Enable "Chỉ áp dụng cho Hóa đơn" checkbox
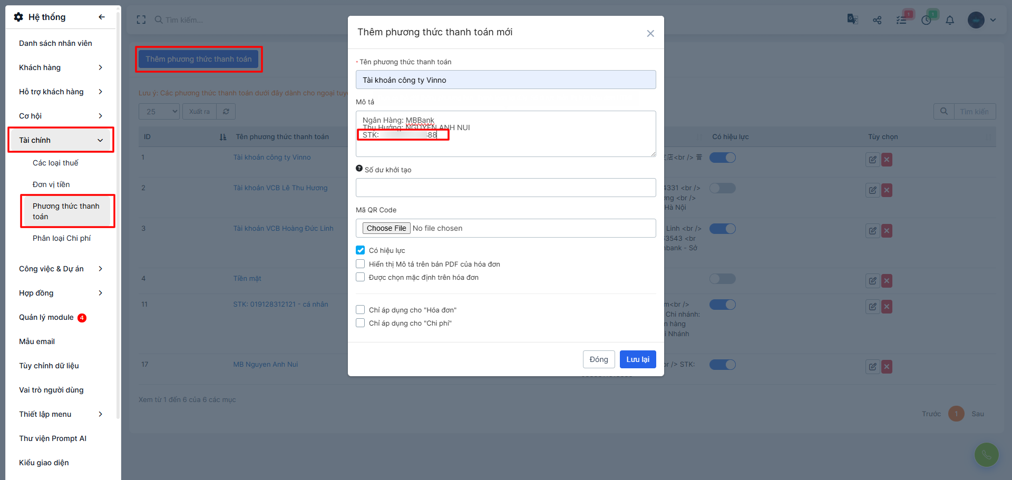Viewport: 1012px width, 480px height. tap(361, 310)
